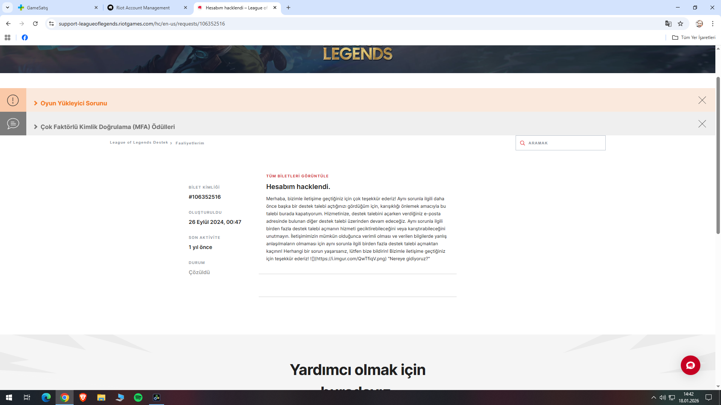Open the TÜM BİLETLERİ GÖRÜNTÜLE link
This screenshot has height=405, width=721.
tap(297, 176)
